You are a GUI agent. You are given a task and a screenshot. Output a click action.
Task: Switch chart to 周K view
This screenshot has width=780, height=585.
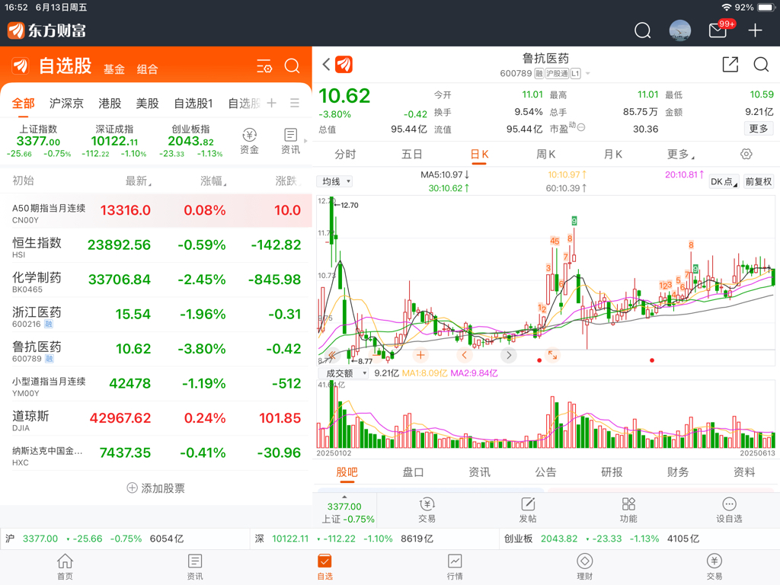(545, 154)
